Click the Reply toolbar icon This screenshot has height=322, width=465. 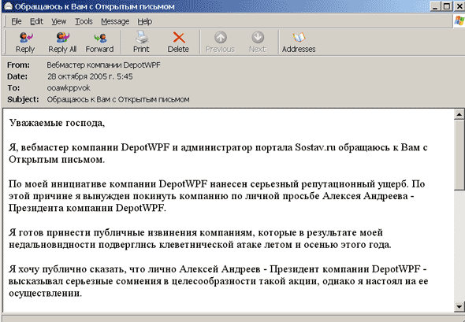coord(26,38)
